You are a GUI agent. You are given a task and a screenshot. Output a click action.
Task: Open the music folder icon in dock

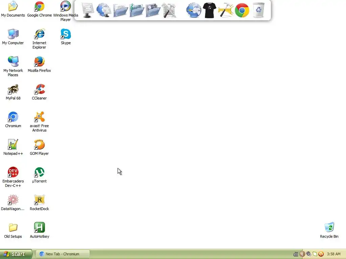137,10
